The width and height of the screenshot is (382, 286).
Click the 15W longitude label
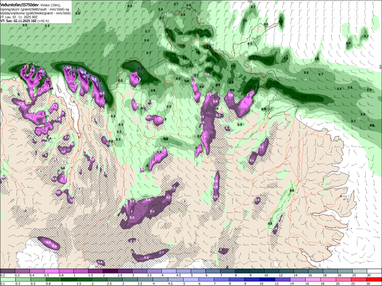point(250,1)
